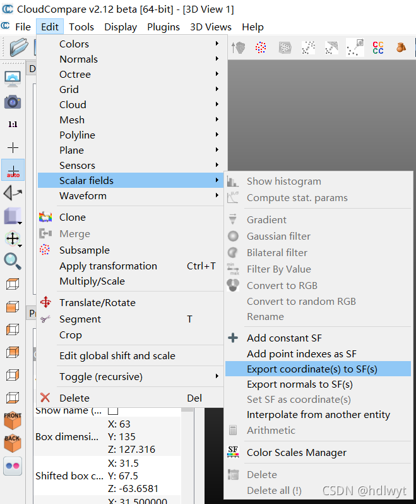Choose Segment scissors tool
This screenshot has width=416, height=504.
point(130,319)
